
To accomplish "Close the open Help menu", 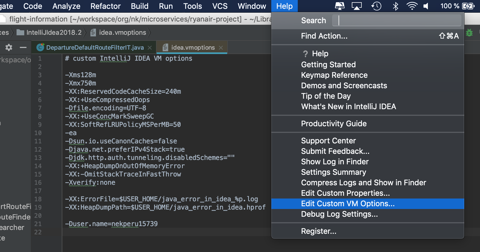I will [285, 6].
